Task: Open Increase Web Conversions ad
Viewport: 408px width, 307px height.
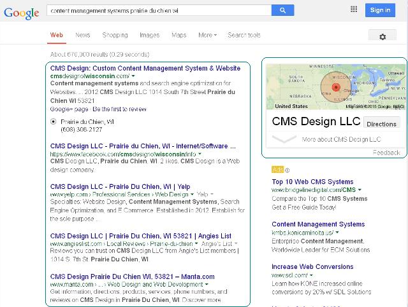Action: coord(312,267)
